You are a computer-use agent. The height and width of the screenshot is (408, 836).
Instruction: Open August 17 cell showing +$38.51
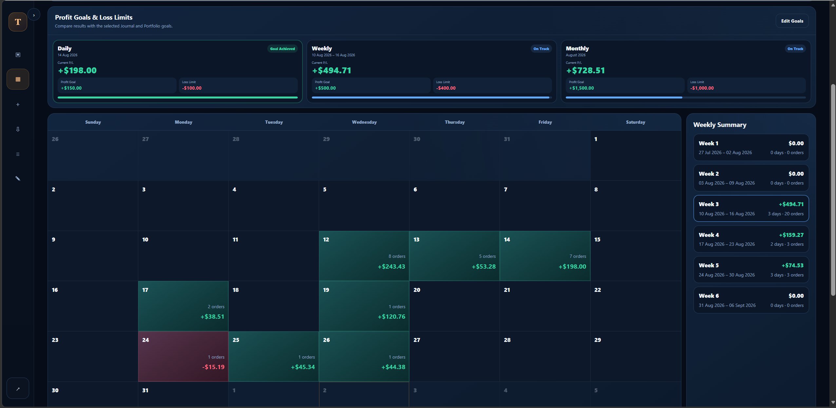[183, 306]
